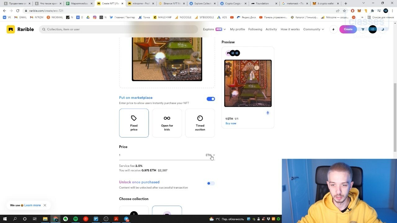Go back with browser back arrow
Screen dimensions: 397x223
(x=4, y=11)
